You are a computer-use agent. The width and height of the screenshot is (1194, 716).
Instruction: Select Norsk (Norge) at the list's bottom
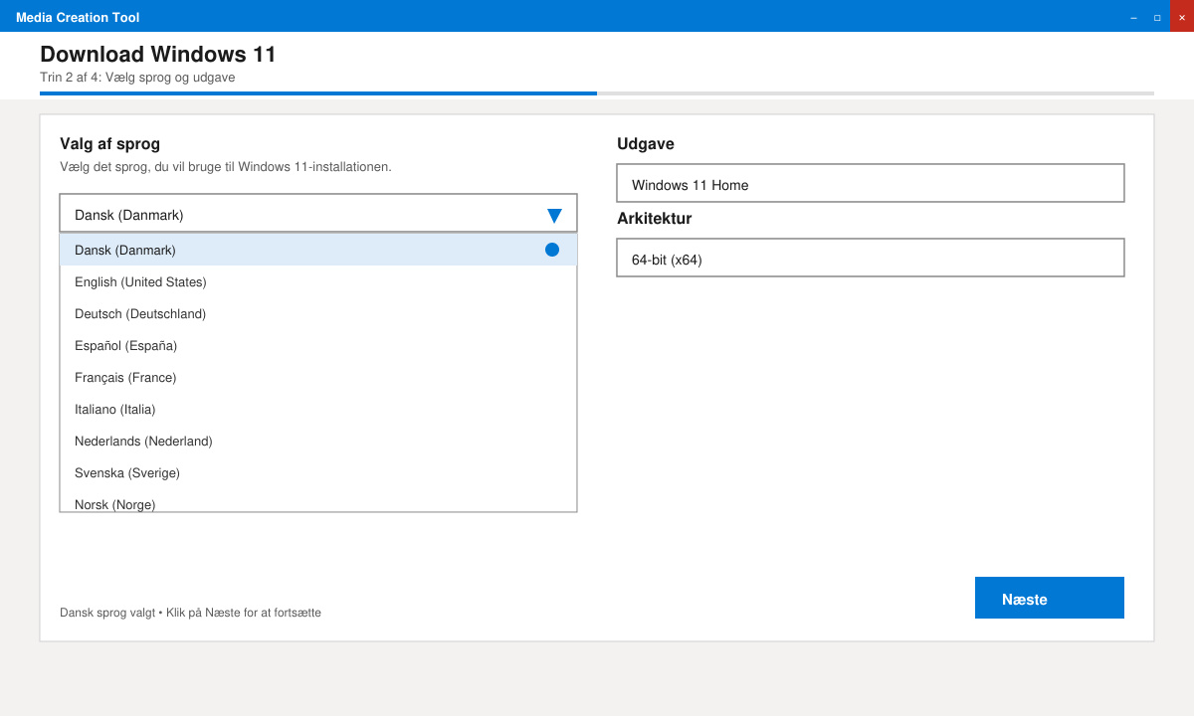click(318, 501)
